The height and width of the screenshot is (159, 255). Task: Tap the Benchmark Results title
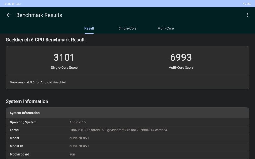click(x=39, y=15)
